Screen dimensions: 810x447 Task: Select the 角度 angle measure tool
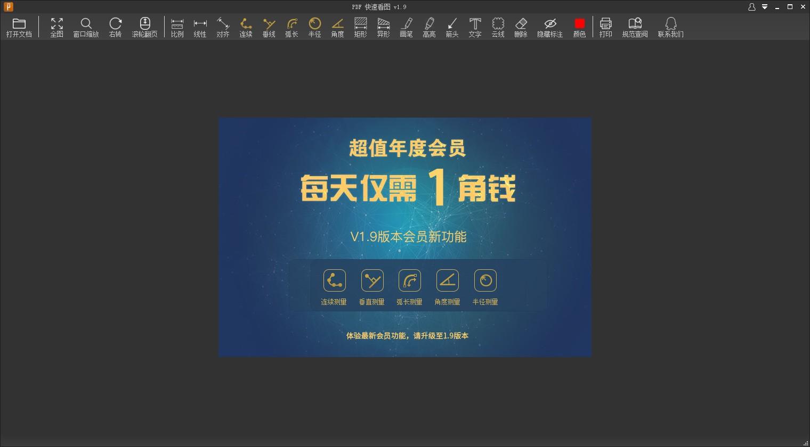(x=337, y=28)
